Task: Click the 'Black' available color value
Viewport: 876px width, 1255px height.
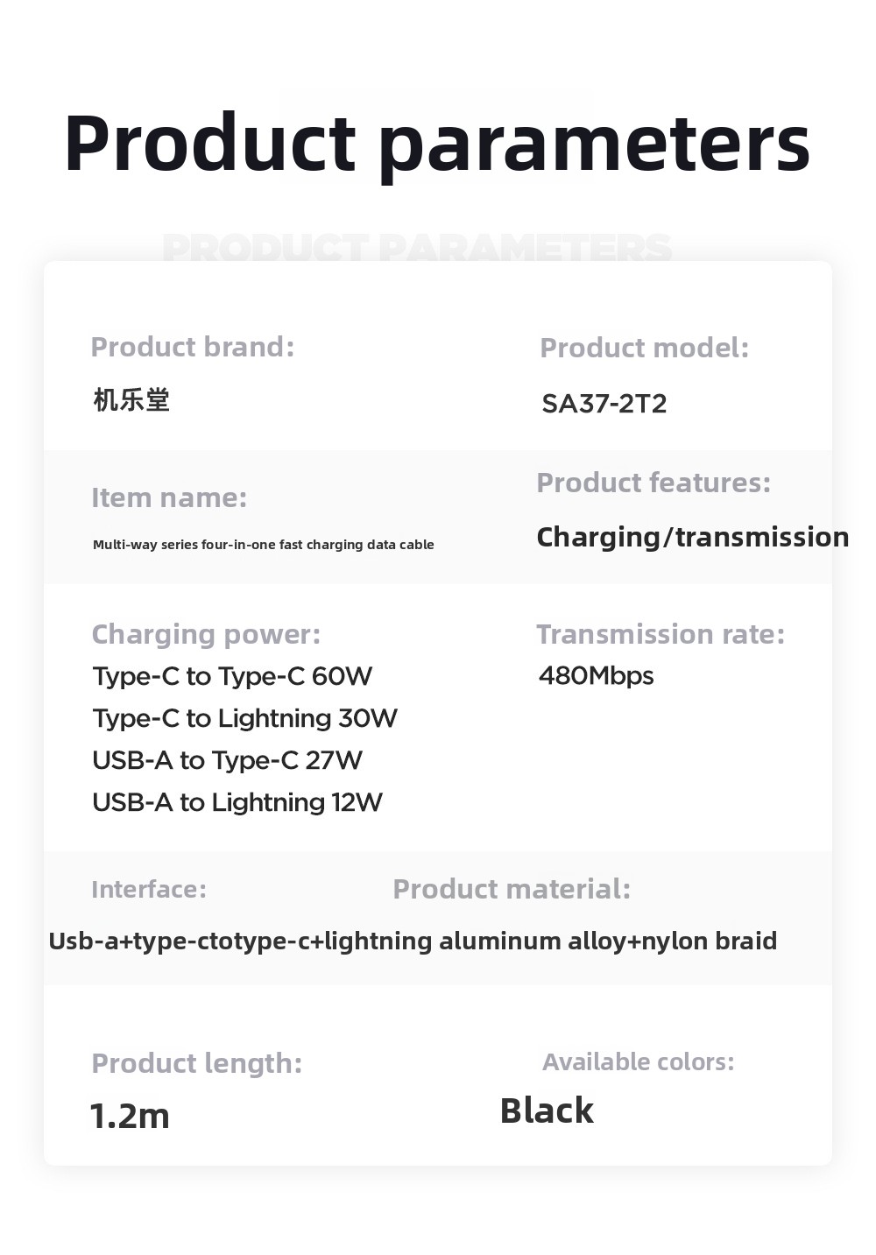Action: tap(547, 1110)
